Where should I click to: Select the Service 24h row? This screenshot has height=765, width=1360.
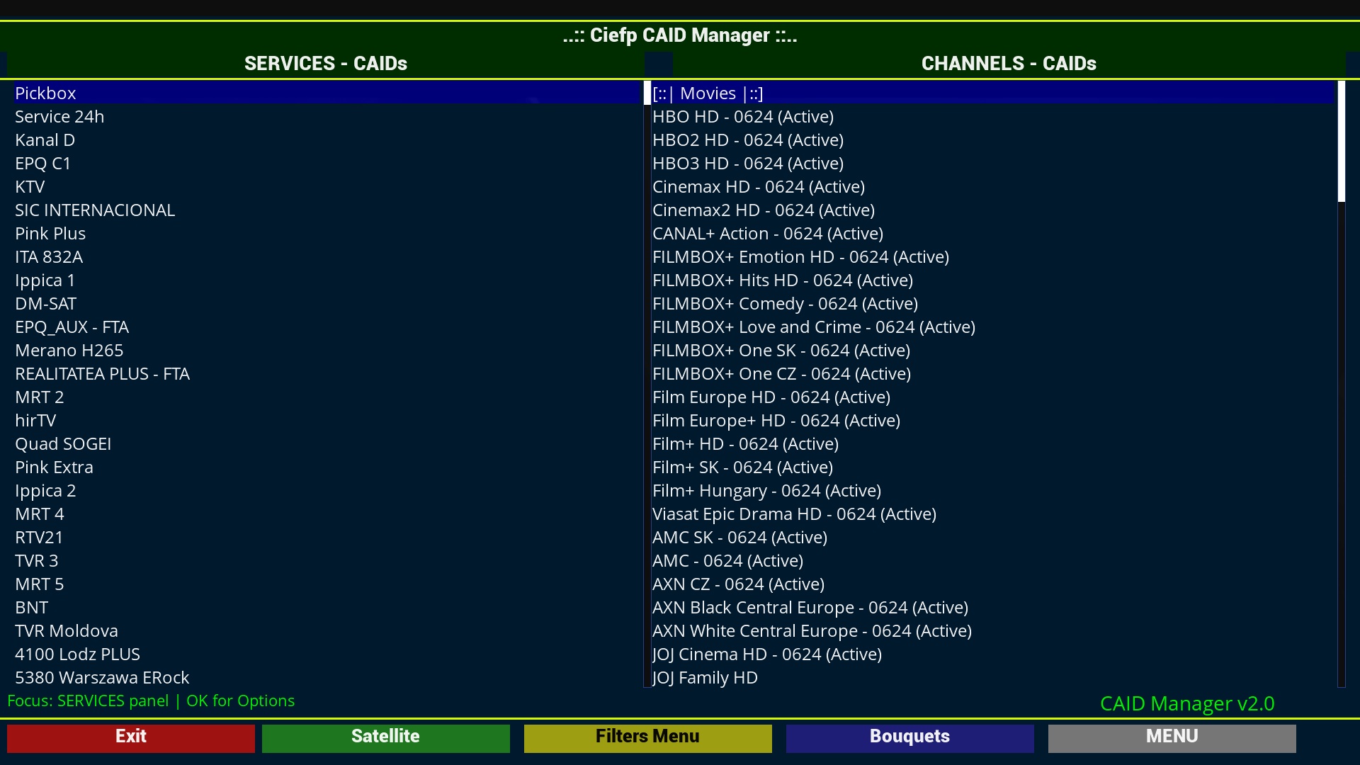327,116
